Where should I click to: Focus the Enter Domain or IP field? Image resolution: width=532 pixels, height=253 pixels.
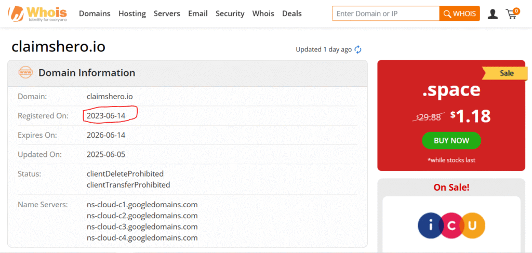[x=386, y=14]
